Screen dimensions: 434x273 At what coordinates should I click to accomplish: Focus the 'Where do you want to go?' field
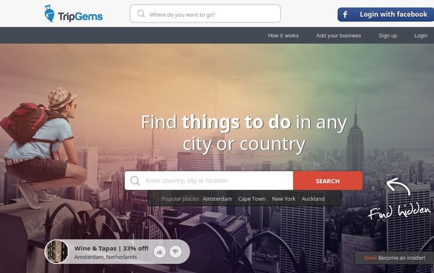(x=205, y=14)
